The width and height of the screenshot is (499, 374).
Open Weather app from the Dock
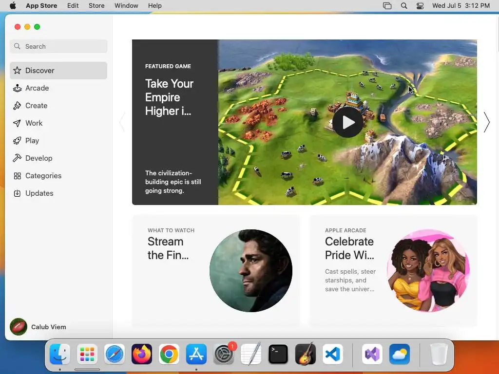pyautogui.click(x=400, y=354)
